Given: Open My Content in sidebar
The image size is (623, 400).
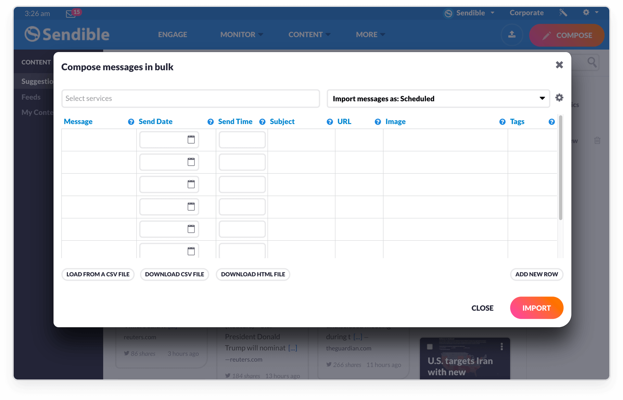Looking at the screenshot, I should (x=37, y=112).
